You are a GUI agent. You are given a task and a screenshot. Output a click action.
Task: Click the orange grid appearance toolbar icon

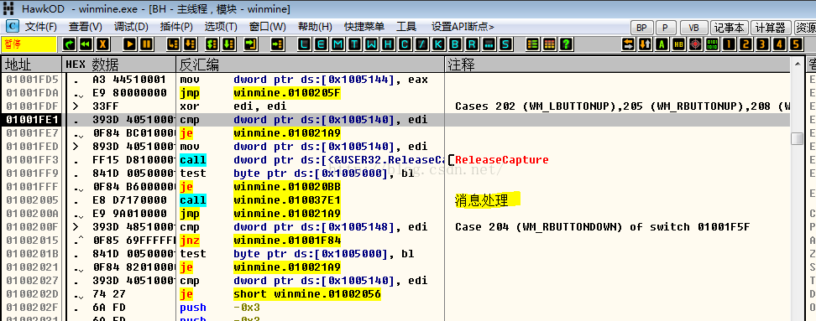click(x=550, y=44)
